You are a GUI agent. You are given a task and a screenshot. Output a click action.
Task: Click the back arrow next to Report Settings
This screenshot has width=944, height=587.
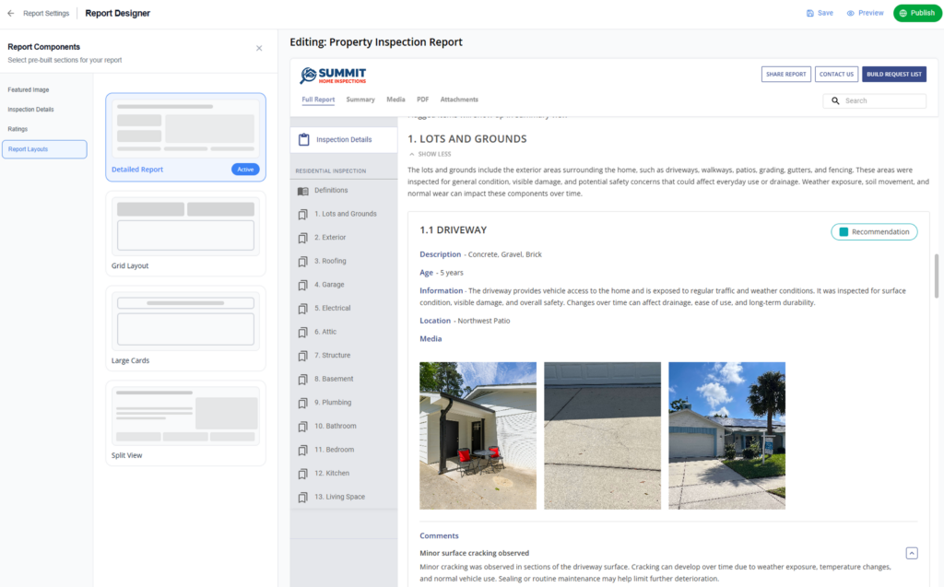coord(10,13)
